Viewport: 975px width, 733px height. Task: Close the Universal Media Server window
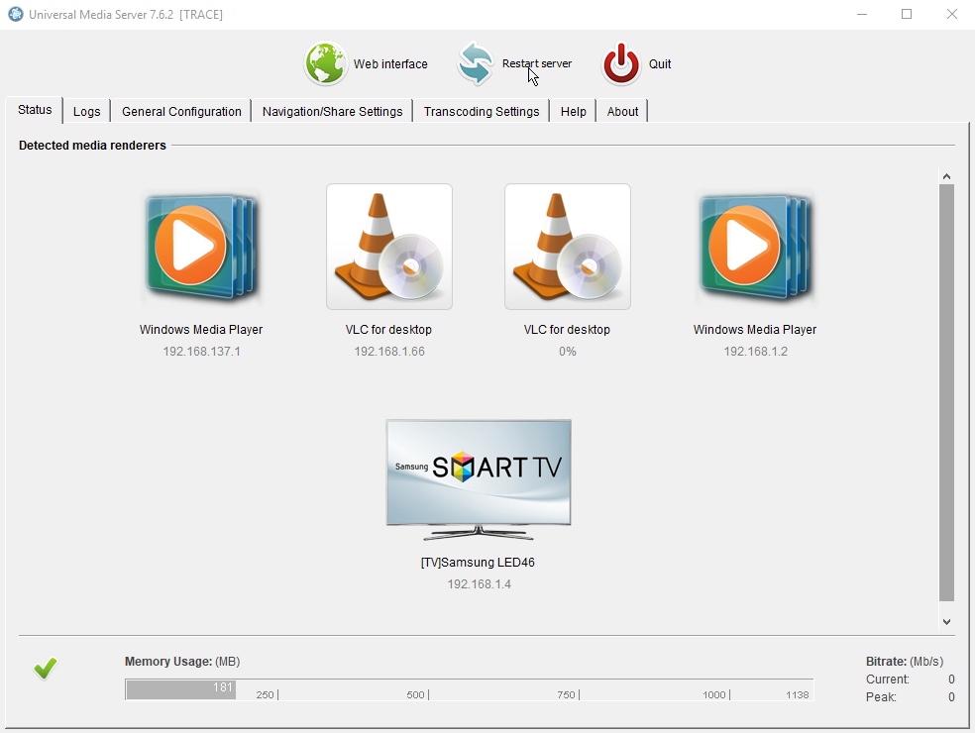point(952,14)
